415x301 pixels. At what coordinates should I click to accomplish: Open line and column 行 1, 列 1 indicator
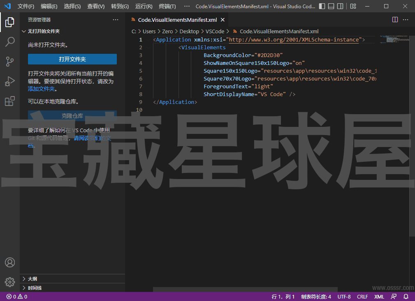tap(283, 297)
